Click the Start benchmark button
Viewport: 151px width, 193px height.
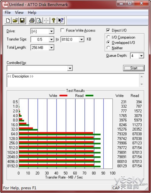tap(134, 68)
